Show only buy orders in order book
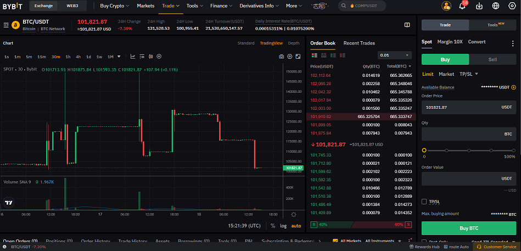Image resolution: width=521 pixels, height=251 pixels. 333,55
